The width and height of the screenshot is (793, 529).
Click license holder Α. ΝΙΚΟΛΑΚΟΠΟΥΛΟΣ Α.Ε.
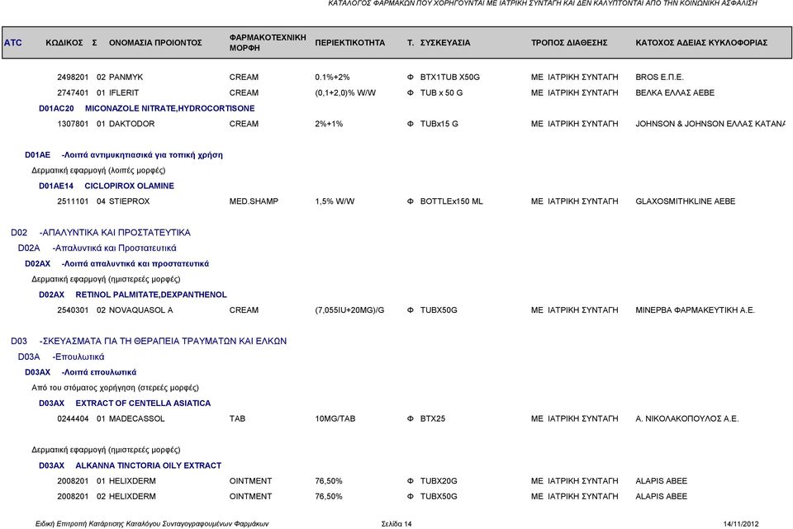point(687,419)
